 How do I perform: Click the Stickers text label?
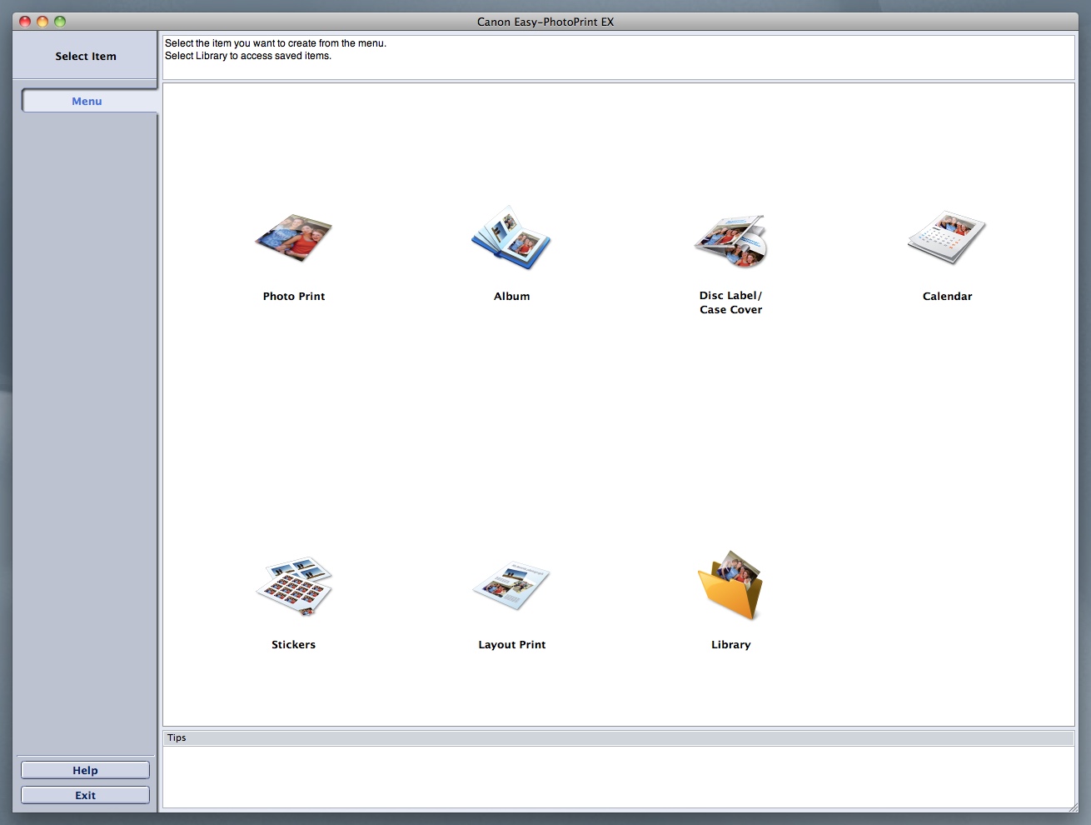[293, 645]
